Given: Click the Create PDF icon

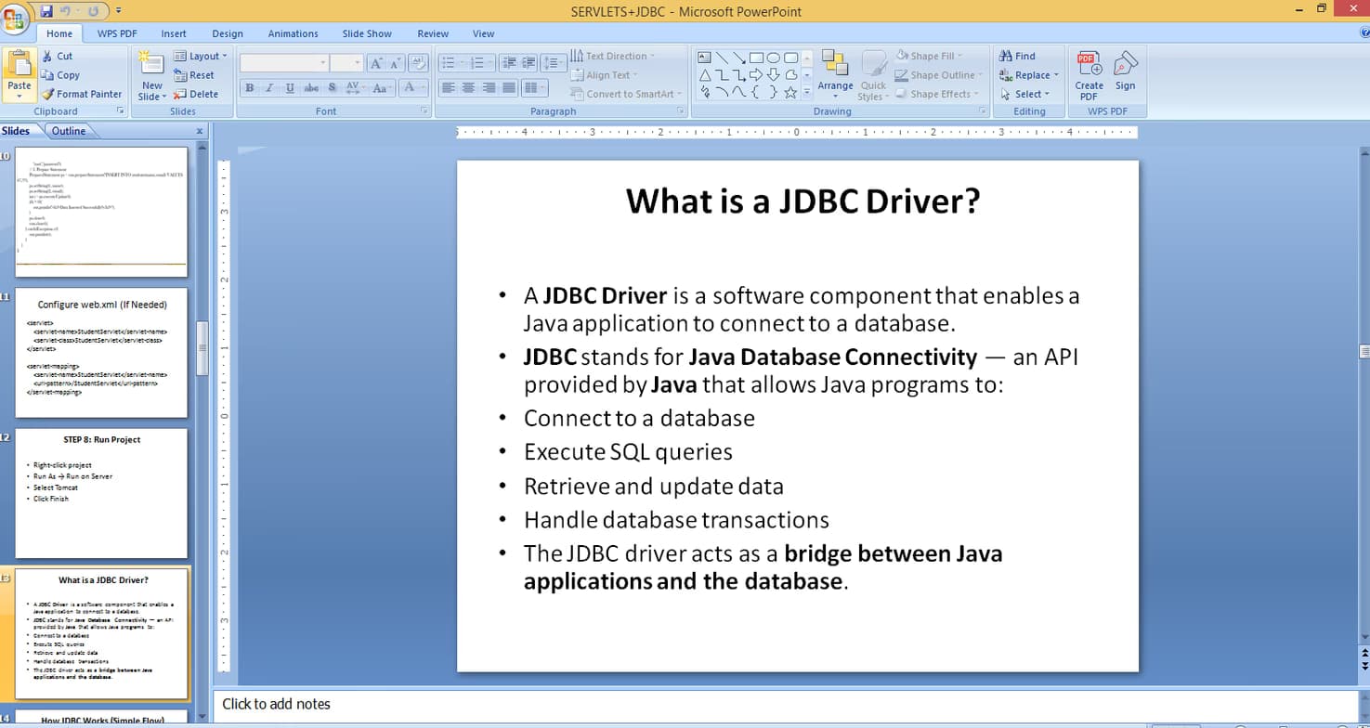Looking at the screenshot, I should (x=1089, y=67).
